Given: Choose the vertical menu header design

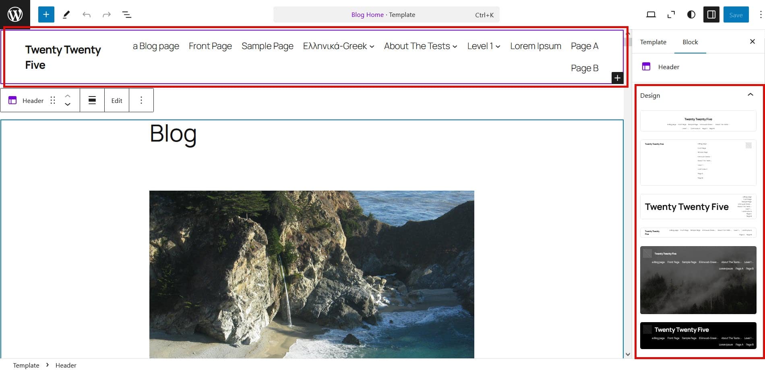Looking at the screenshot, I should point(698,162).
